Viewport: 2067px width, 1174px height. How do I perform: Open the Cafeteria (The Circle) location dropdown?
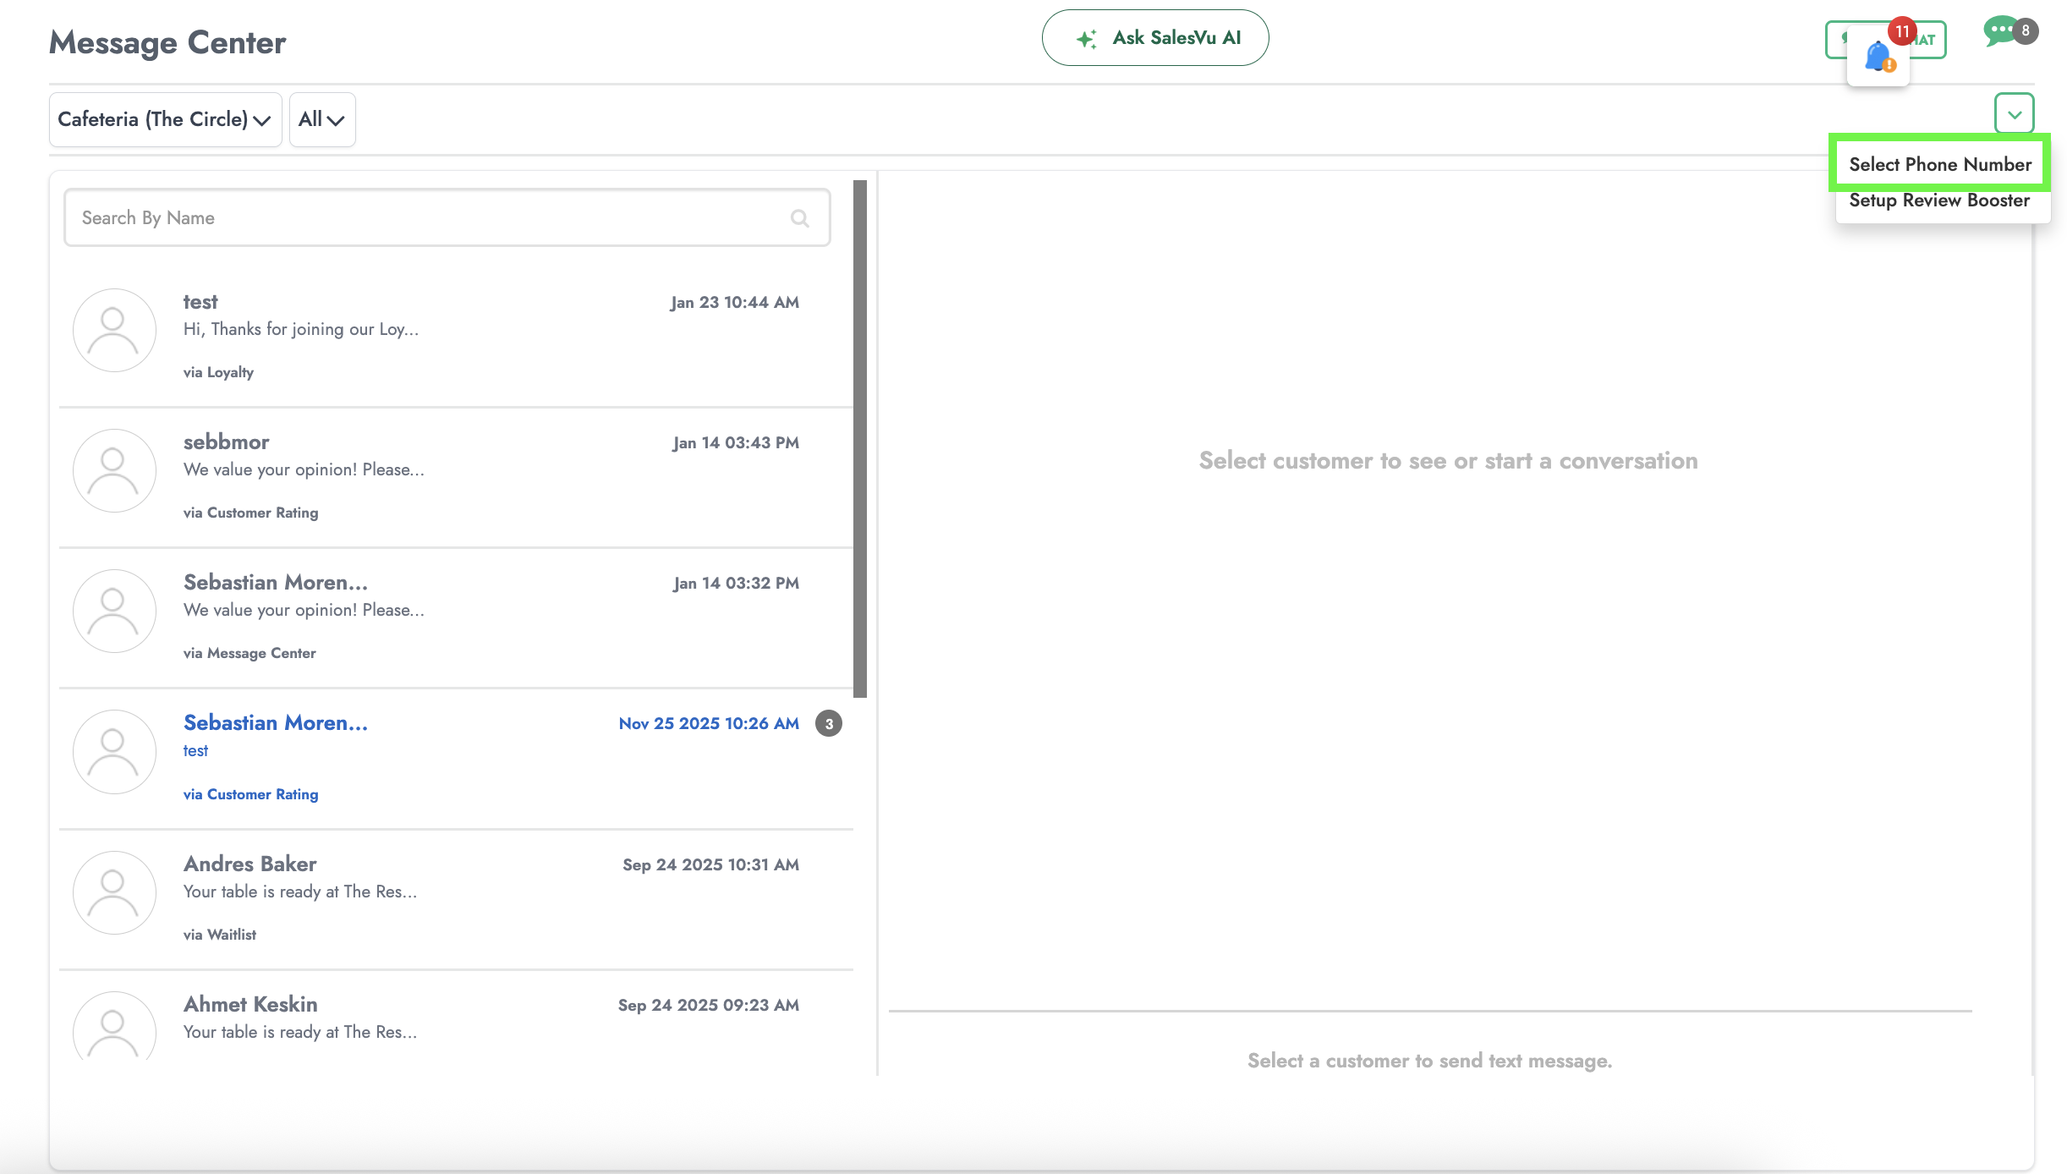click(x=165, y=120)
